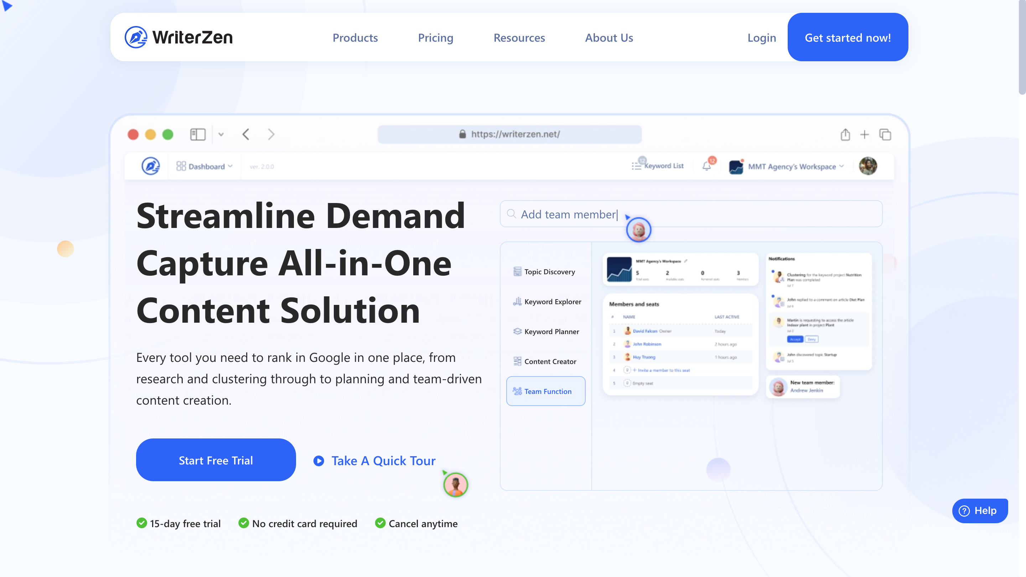Go to About Us
Viewport: 1026px width, 577px height.
[608, 37]
